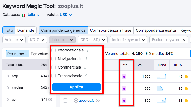Click the N intent badge in the 590 row
Image resolution: width=191 pixels, height=107 pixels.
[x=124, y=89]
